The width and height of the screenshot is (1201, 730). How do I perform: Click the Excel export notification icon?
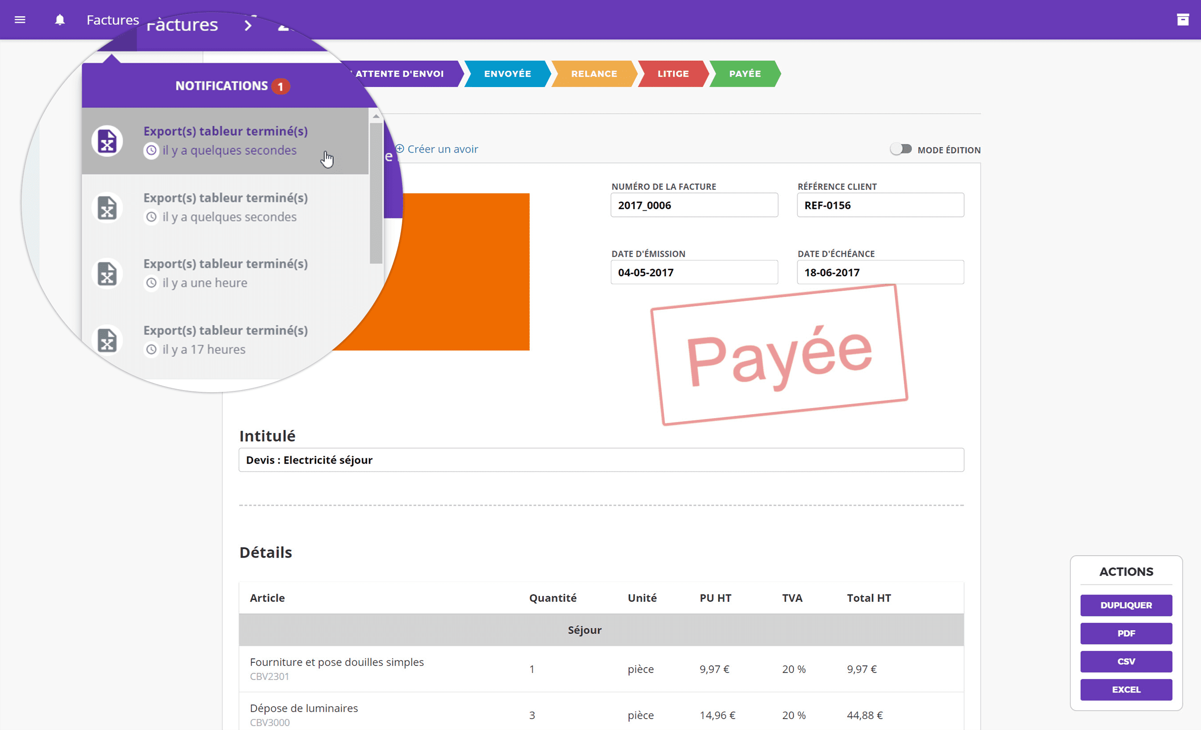coord(106,139)
